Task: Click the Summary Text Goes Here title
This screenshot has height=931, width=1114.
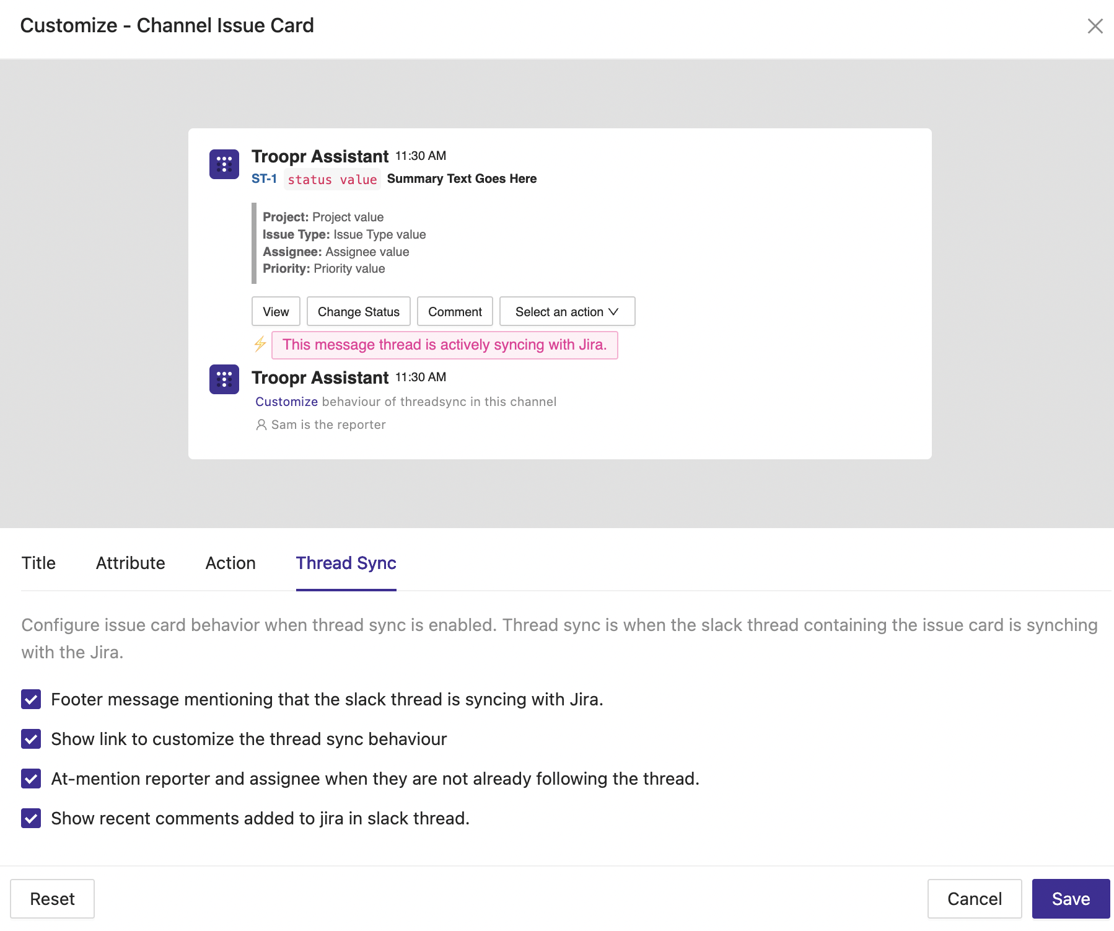Action: (x=462, y=179)
